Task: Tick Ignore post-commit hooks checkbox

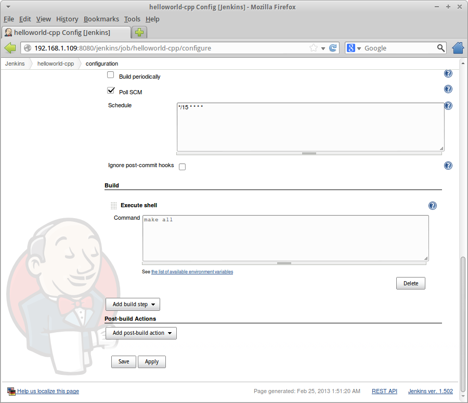Action: (x=182, y=167)
